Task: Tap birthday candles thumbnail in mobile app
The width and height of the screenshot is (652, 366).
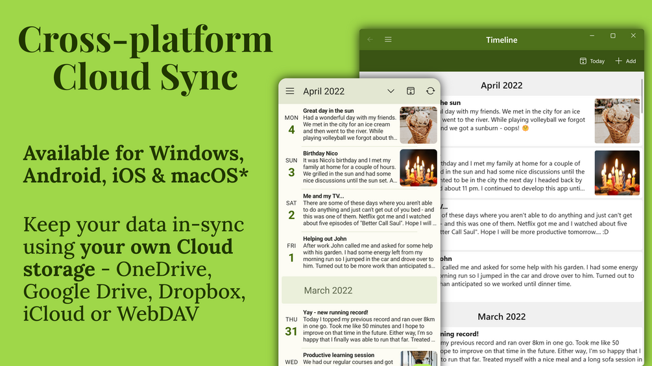Action: 418,168
